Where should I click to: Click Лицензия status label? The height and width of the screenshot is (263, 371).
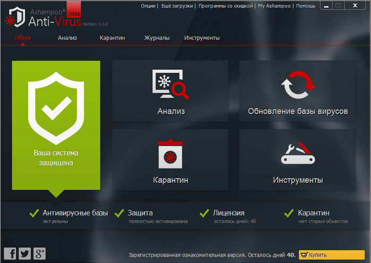click(x=229, y=213)
